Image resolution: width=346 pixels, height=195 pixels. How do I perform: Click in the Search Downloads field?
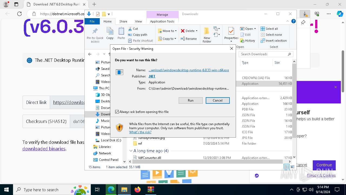266,54
